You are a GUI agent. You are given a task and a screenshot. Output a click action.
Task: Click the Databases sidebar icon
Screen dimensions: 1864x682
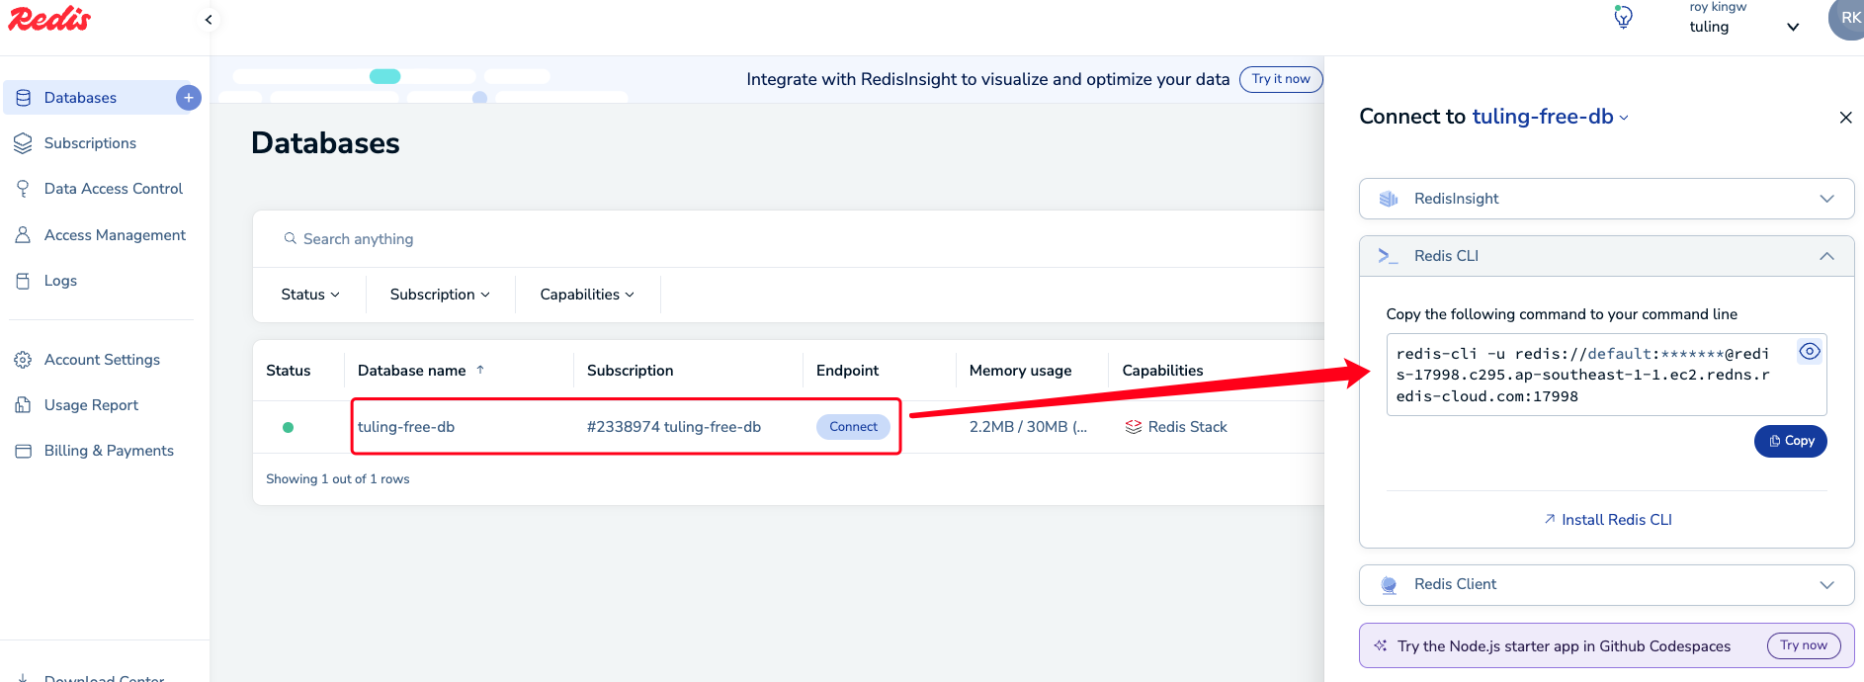24,98
